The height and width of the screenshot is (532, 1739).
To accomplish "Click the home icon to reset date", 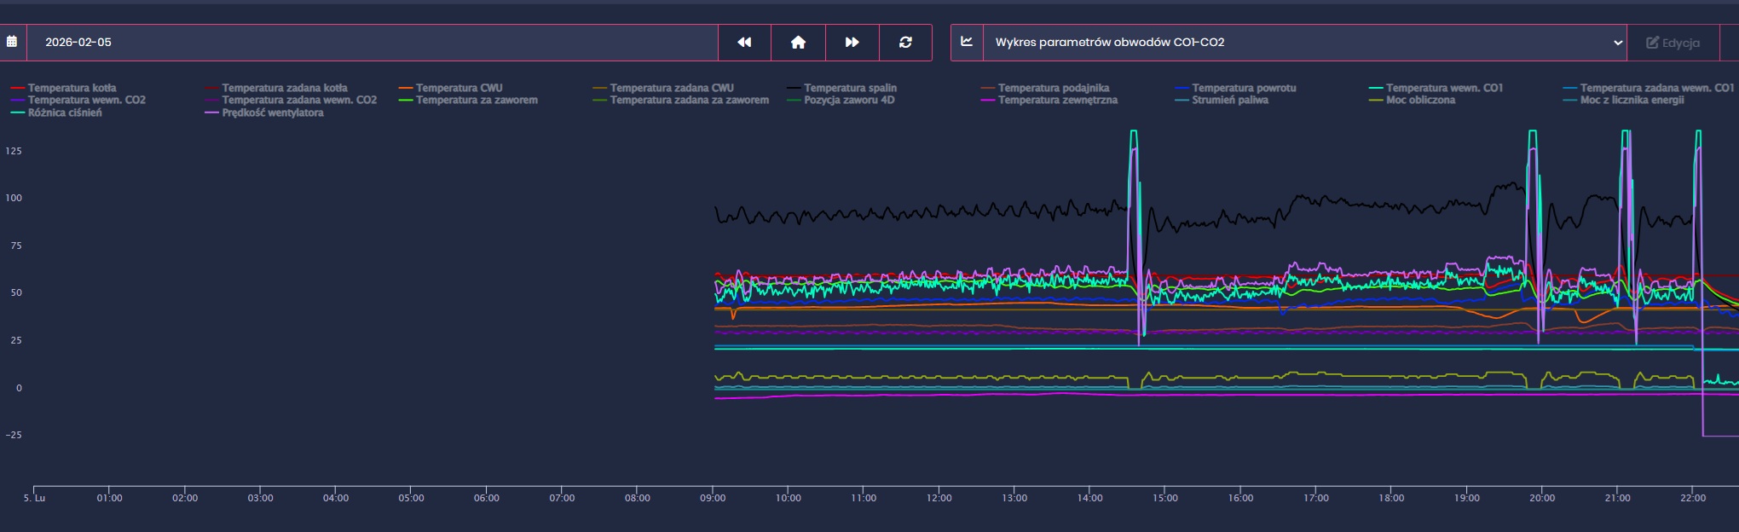I will pyautogui.click(x=798, y=42).
